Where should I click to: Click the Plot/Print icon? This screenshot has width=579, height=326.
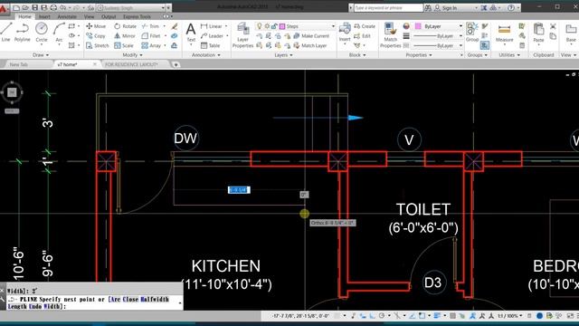pyautogui.click(x=53, y=7)
